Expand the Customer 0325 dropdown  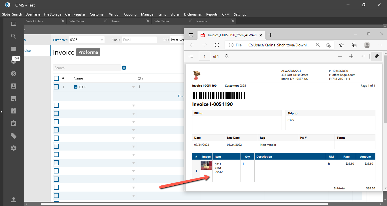pos(102,40)
